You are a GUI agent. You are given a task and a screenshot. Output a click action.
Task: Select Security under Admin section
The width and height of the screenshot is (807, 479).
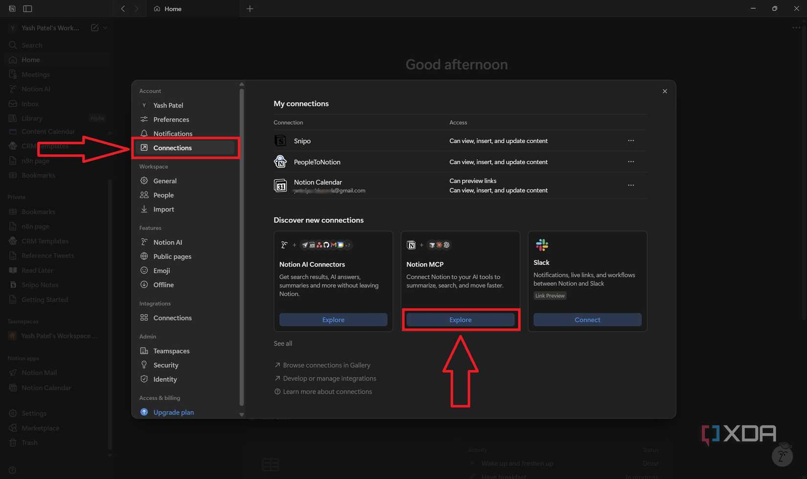click(165, 365)
